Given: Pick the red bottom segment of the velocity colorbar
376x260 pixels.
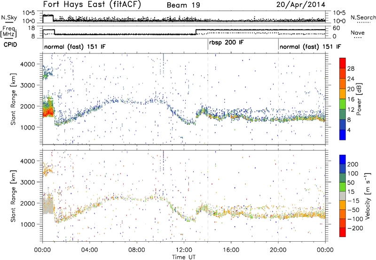Looking at the screenshot, I should click(343, 232).
